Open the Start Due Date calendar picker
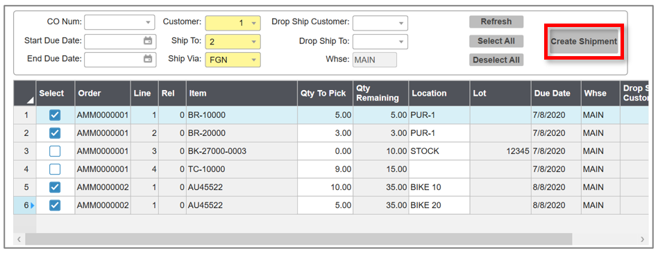 pos(148,41)
